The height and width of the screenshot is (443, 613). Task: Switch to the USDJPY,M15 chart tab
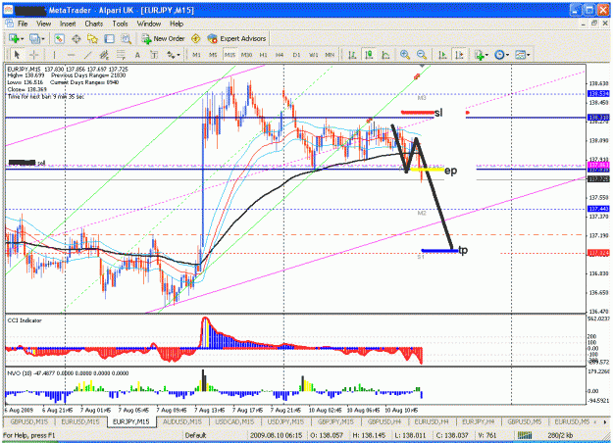click(x=285, y=421)
